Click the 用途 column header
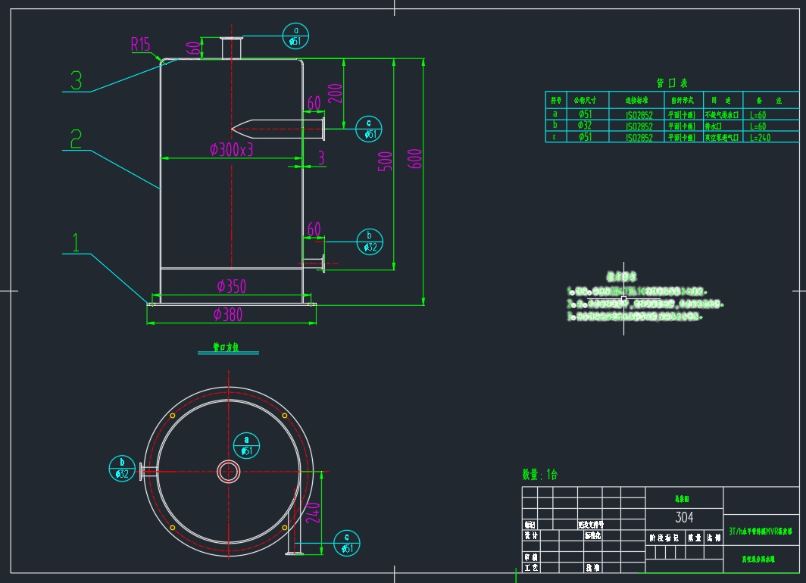Viewport: 806px width, 583px height. coord(721,100)
